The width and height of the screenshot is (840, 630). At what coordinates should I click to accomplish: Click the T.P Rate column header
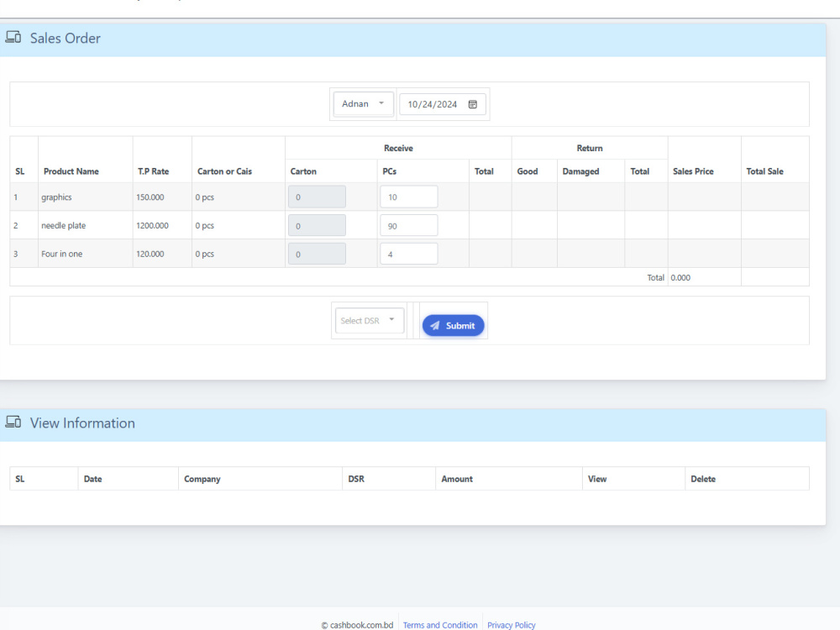pyautogui.click(x=153, y=171)
